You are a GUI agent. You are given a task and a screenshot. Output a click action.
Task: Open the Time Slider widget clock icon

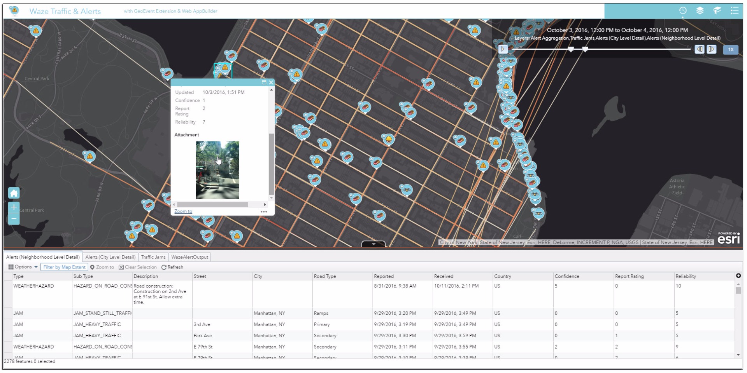(x=683, y=11)
